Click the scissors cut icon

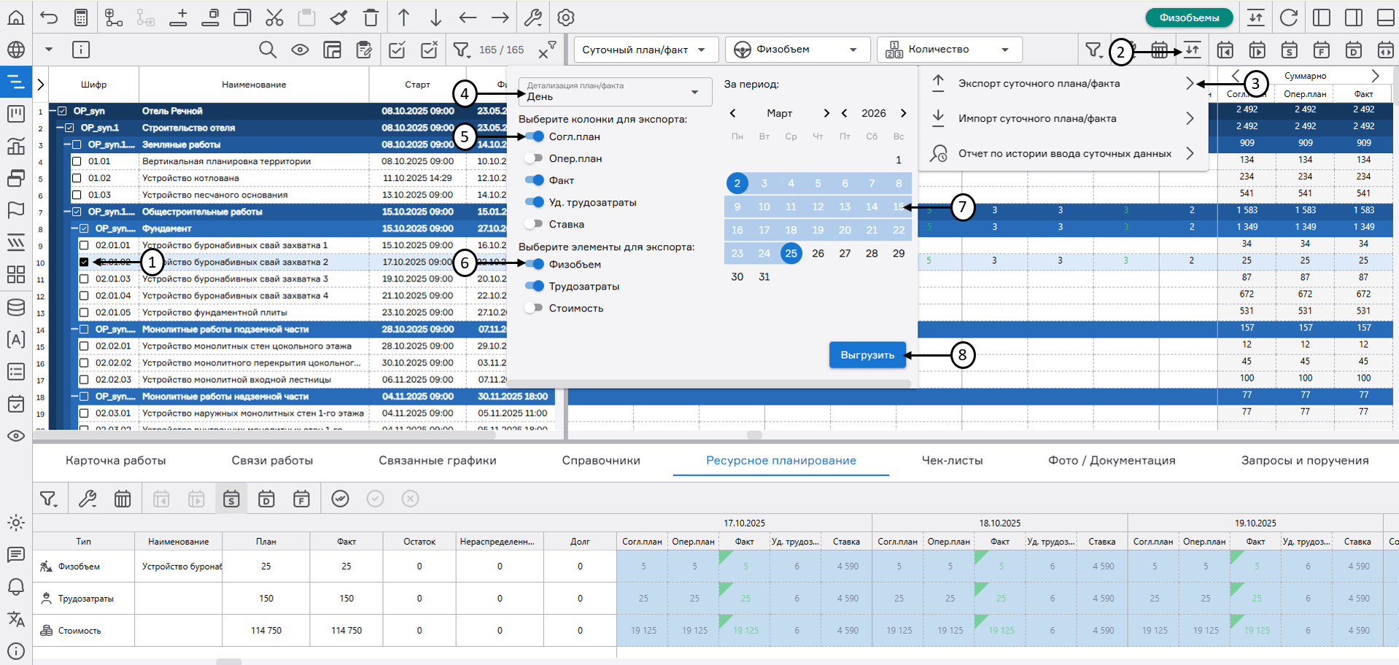point(274,17)
